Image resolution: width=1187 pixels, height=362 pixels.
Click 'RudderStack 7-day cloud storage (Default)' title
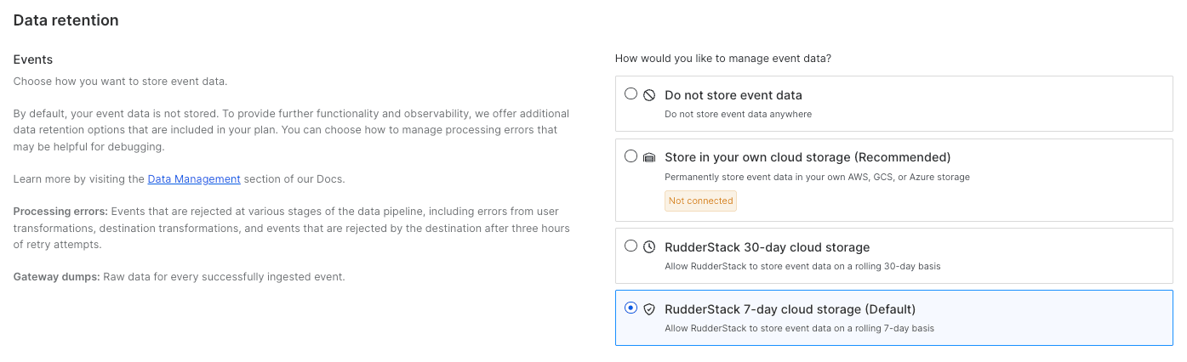click(790, 309)
